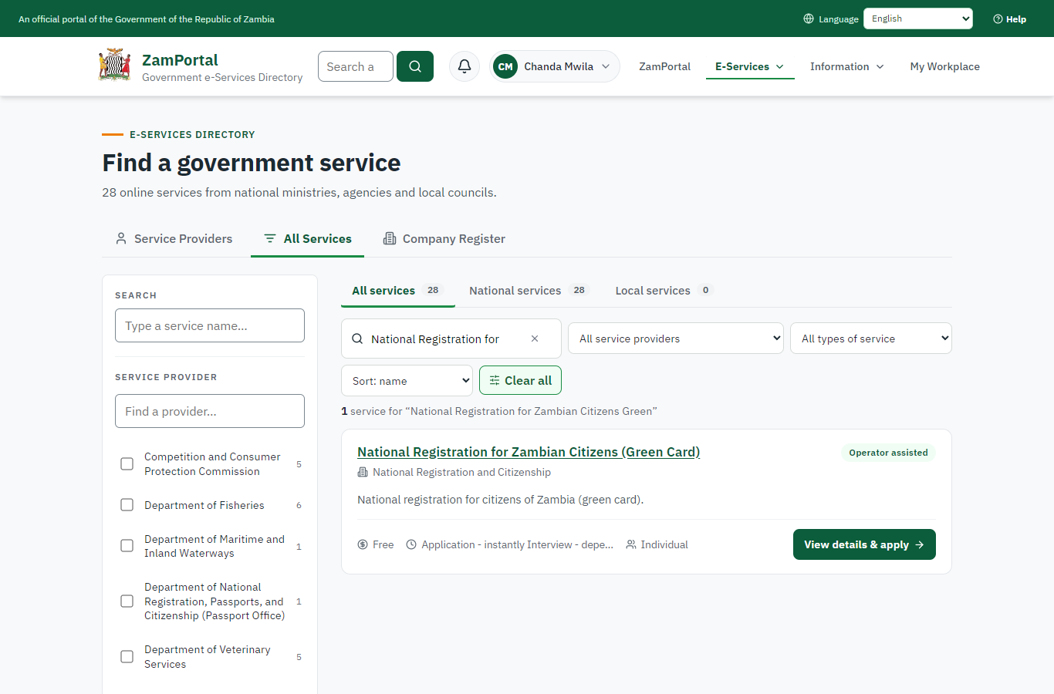Screen dimensions: 1054x694
Task: Select the All services 28 tab
Action: click(397, 291)
